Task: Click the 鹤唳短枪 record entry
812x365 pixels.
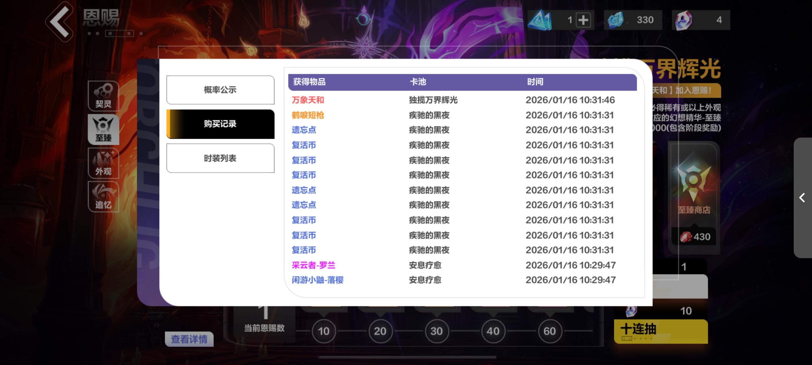Action: [x=308, y=115]
